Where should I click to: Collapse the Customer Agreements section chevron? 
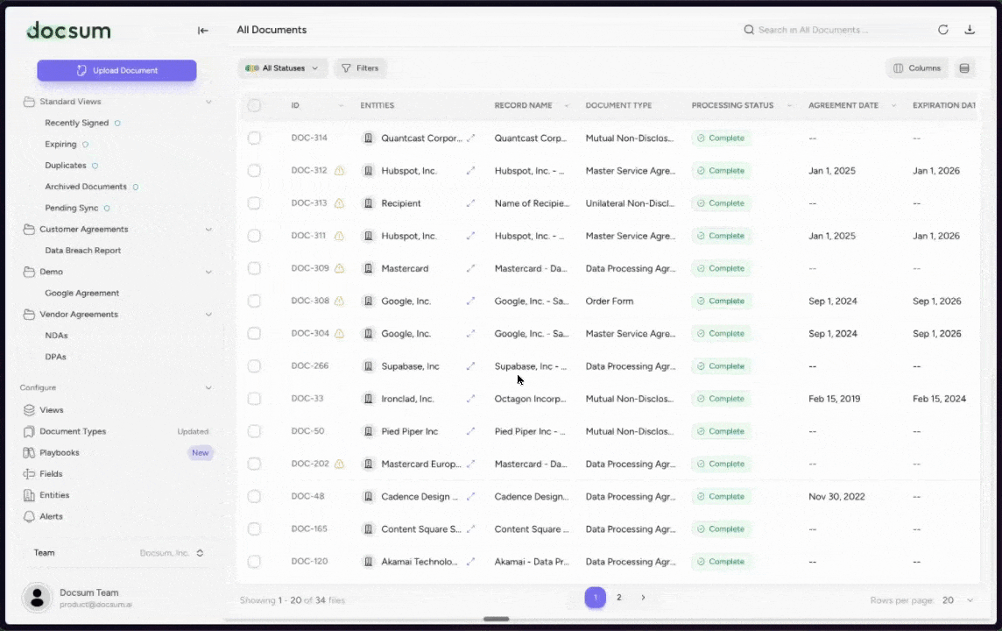[x=208, y=230]
